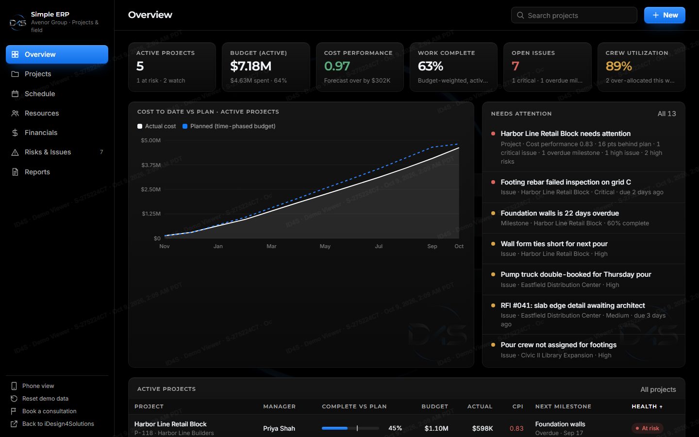Click the Harbor Line progress bar
699x437 pixels.
[x=350, y=428]
